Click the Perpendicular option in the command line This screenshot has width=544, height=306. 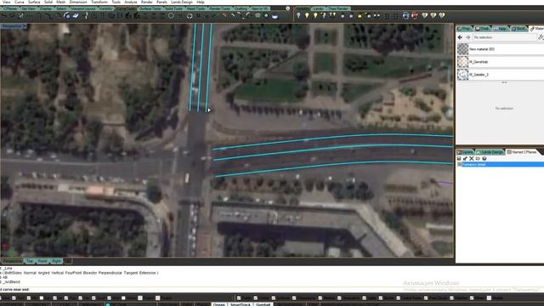pyautogui.click(x=110, y=273)
